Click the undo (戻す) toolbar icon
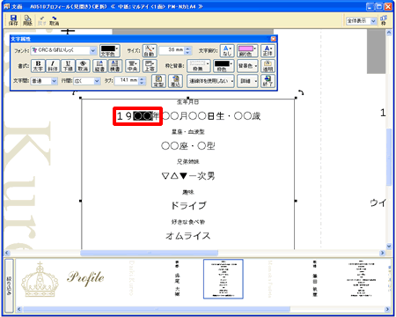This screenshot has width=396, height=317. point(41,20)
